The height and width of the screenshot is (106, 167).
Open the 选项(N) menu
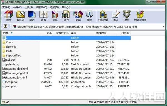click(54, 7)
